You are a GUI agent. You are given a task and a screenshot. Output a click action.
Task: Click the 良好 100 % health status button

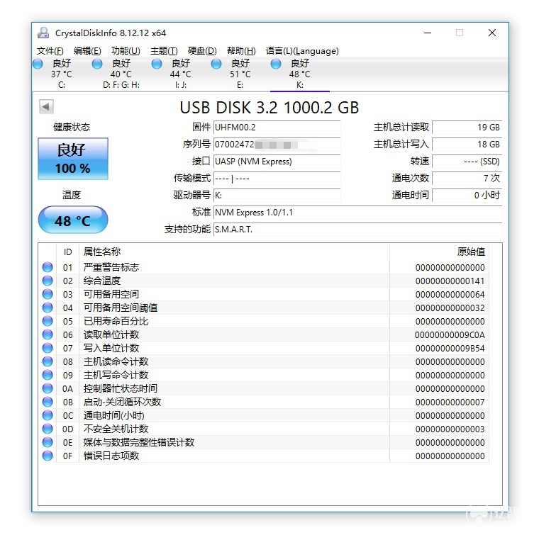73,159
